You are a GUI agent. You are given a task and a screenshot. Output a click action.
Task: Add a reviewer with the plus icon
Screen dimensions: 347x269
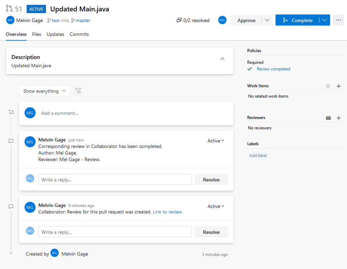[x=339, y=118]
